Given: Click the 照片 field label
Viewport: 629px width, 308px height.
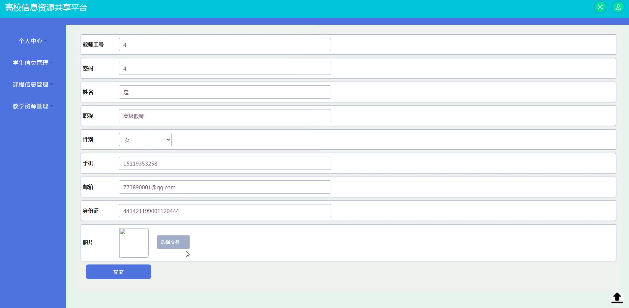Looking at the screenshot, I should [88, 243].
